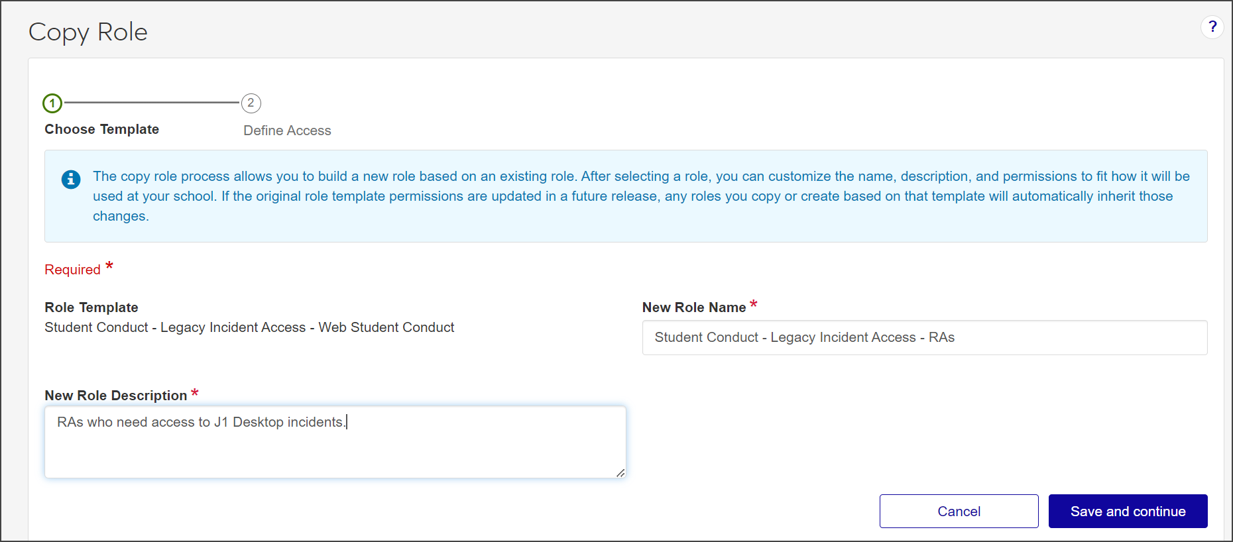Viewport: 1233px width, 542px height.
Task: Click the progress line between steps
Action: [x=151, y=103]
